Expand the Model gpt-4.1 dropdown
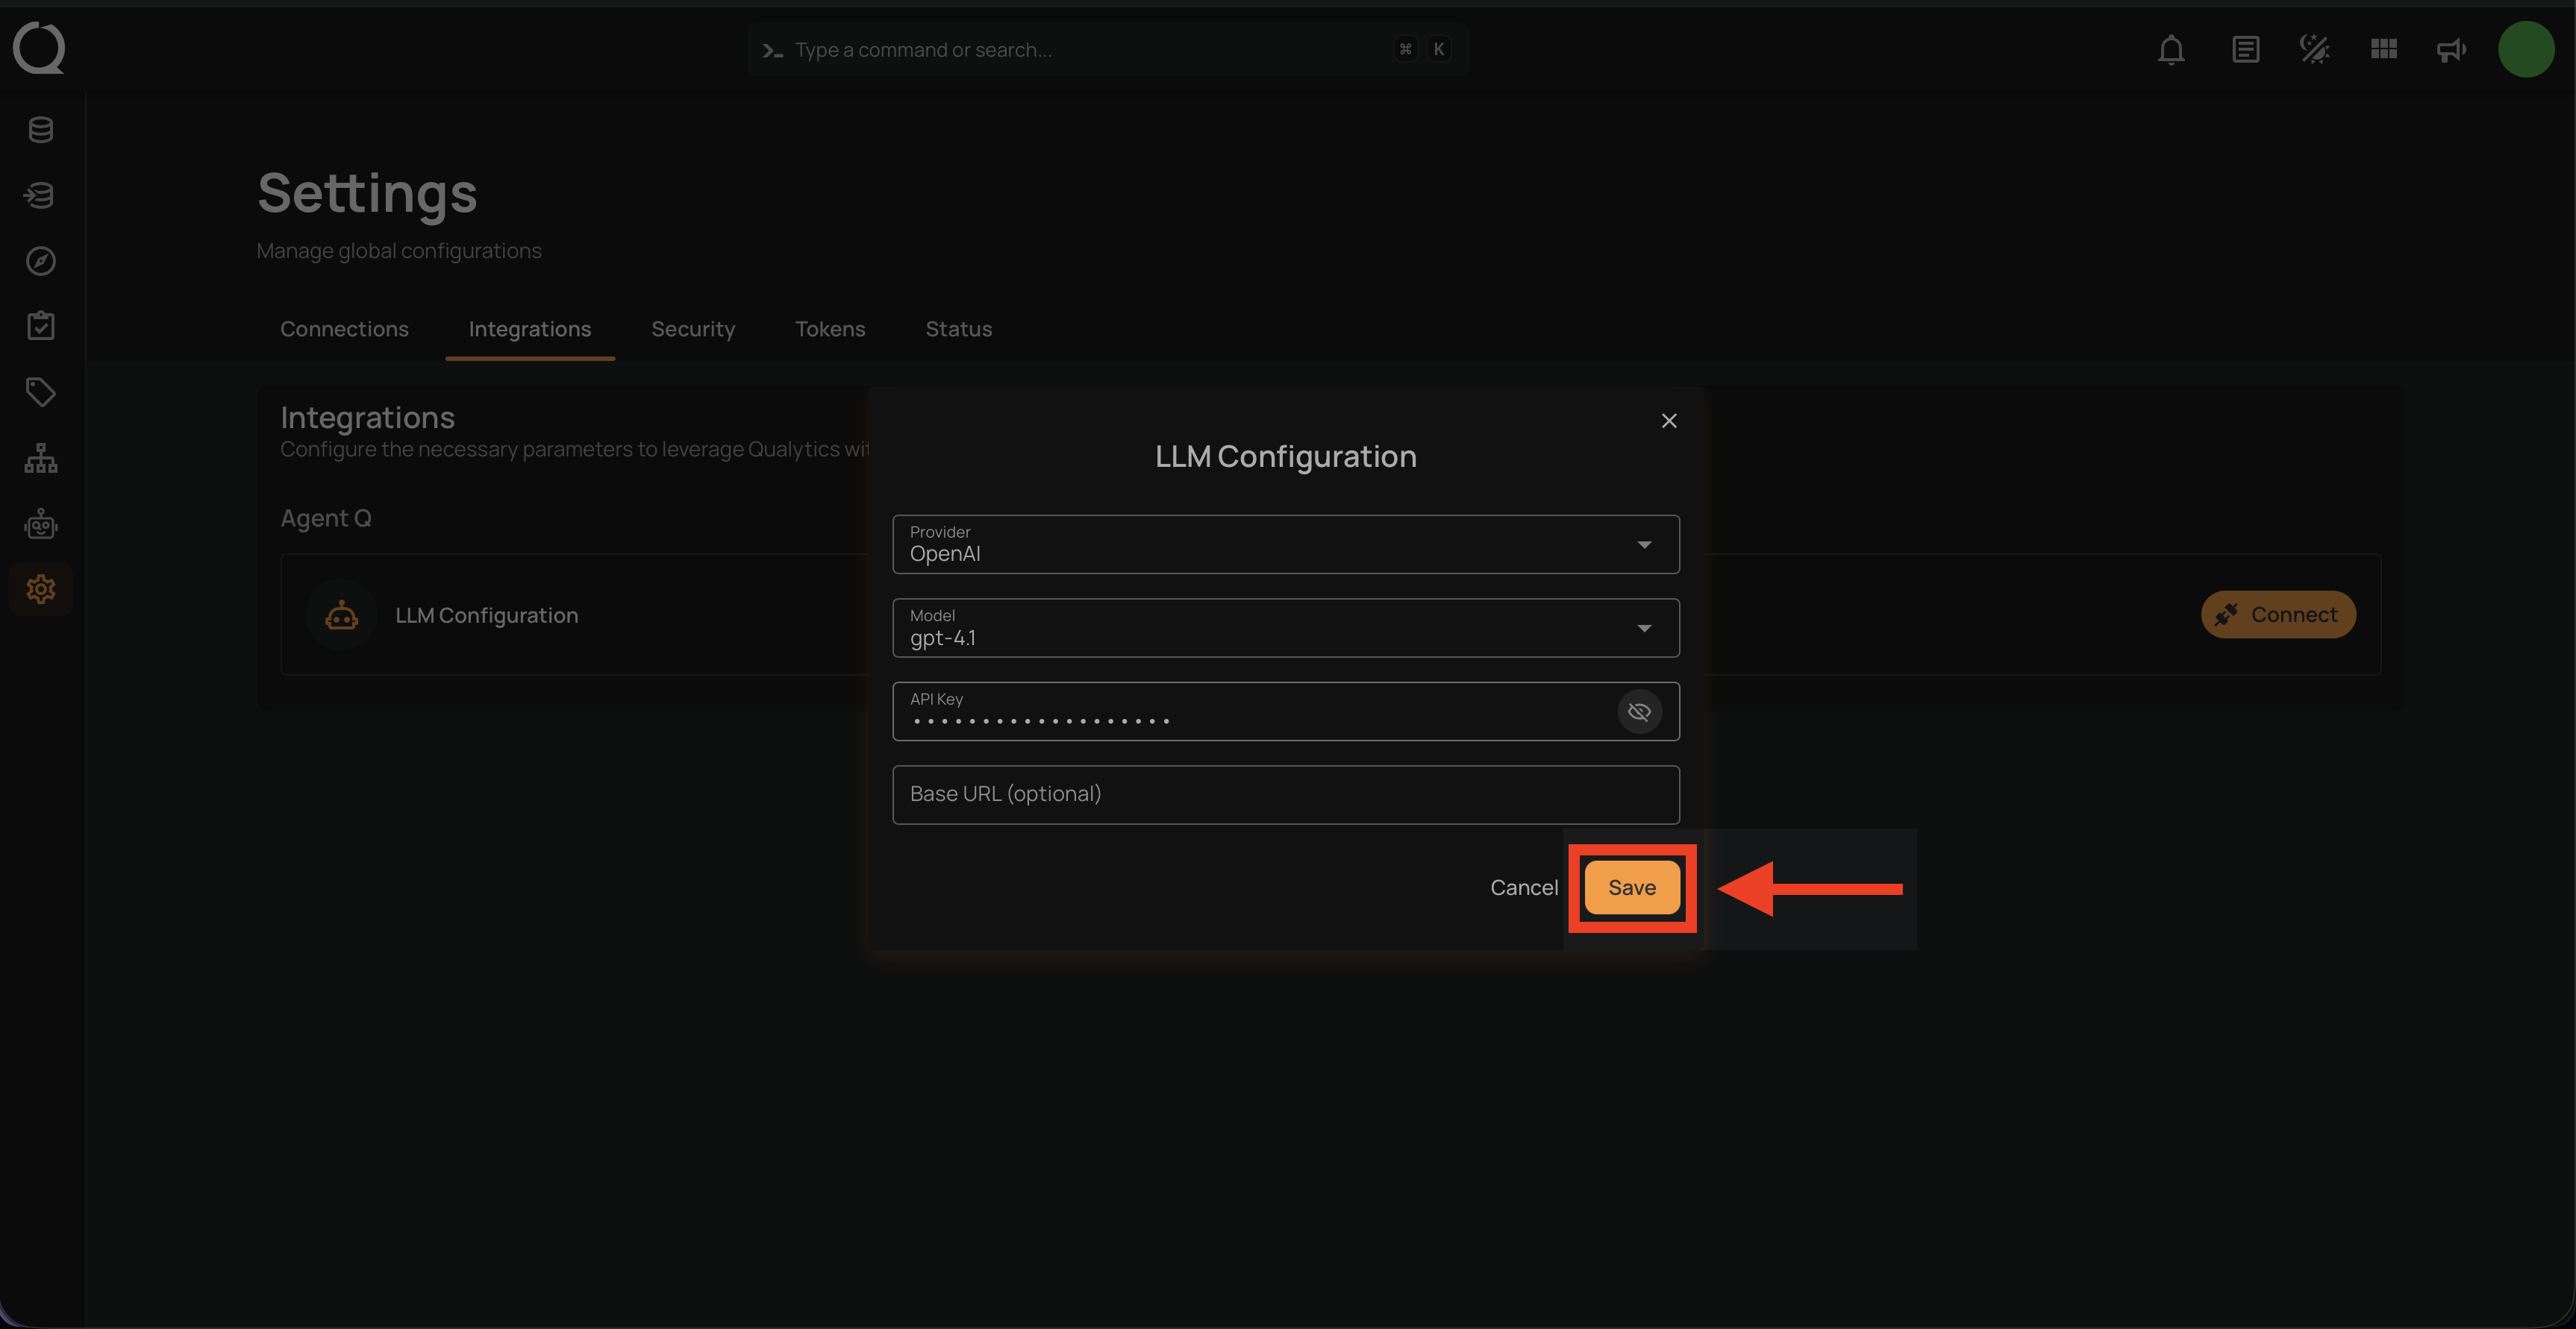2576x1329 pixels. point(1285,629)
